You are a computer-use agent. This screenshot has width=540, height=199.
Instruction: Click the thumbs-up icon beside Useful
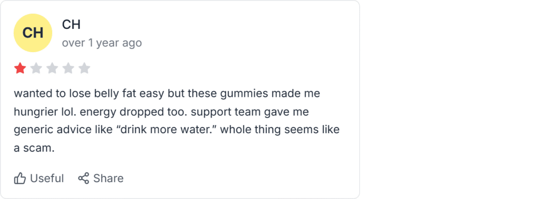[x=20, y=178]
